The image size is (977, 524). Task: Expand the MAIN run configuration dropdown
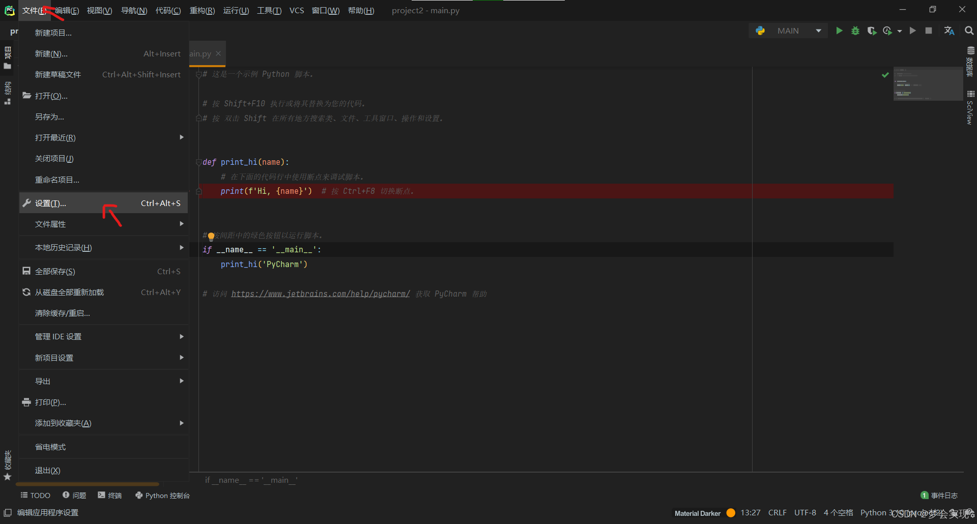click(x=818, y=31)
